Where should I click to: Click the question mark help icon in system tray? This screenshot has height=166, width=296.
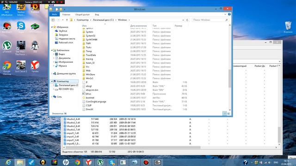(x=245, y=162)
